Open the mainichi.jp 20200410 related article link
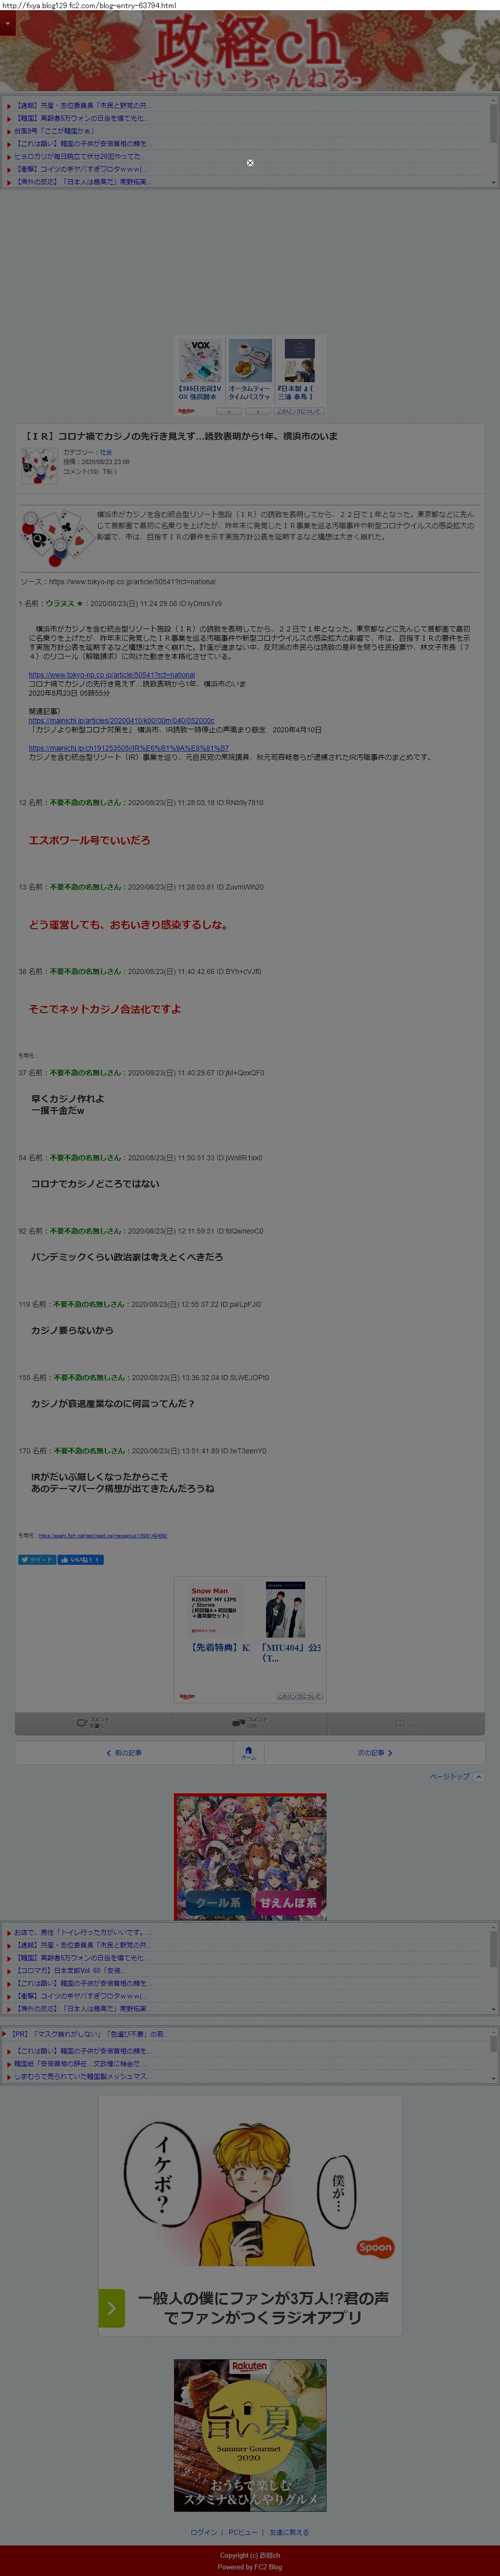Viewport: 500px width, 2576px height. click(121, 720)
